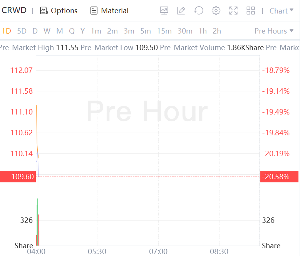Click the CRWD ticker symbol
300x256 pixels.
(x=14, y=10)
